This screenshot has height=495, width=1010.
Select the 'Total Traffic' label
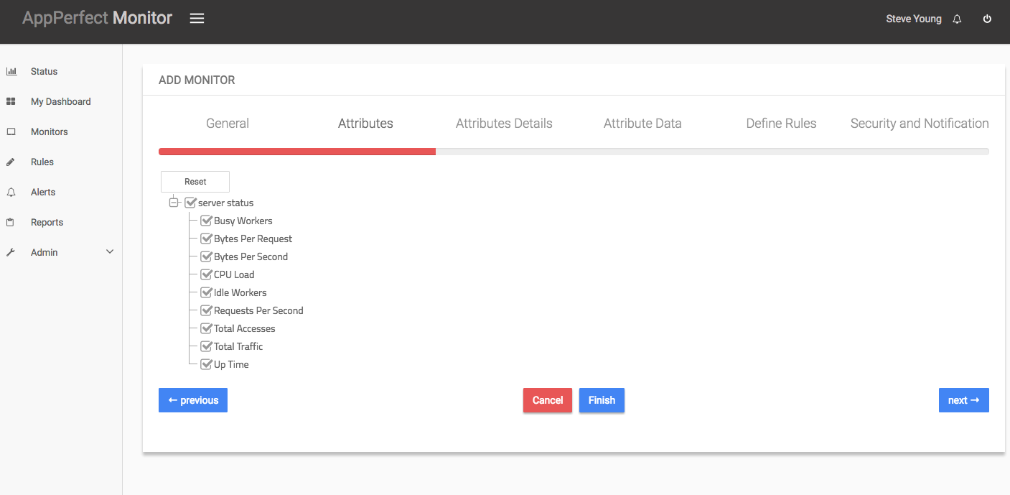238,346
